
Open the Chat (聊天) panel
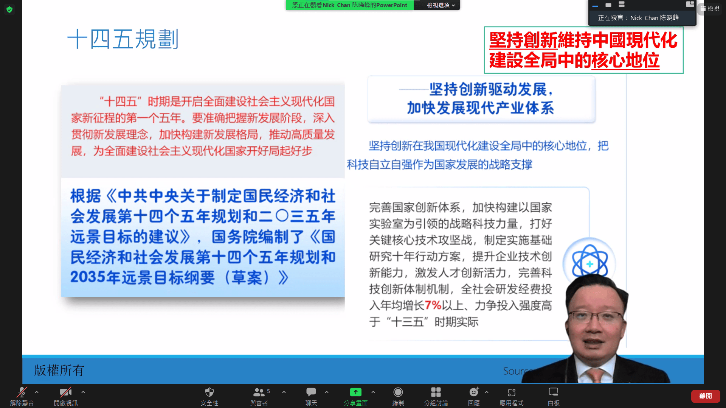[x=311, y=392]
